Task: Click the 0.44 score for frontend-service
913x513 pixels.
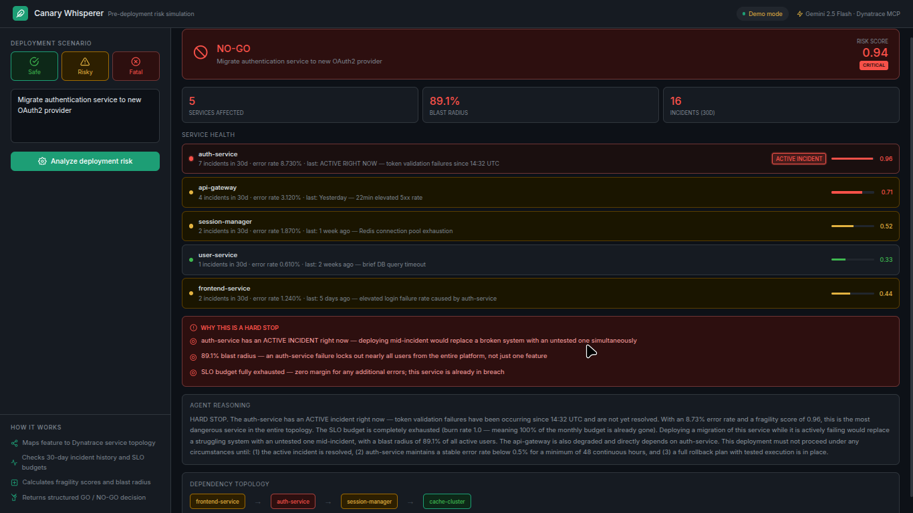Action: 886,293
